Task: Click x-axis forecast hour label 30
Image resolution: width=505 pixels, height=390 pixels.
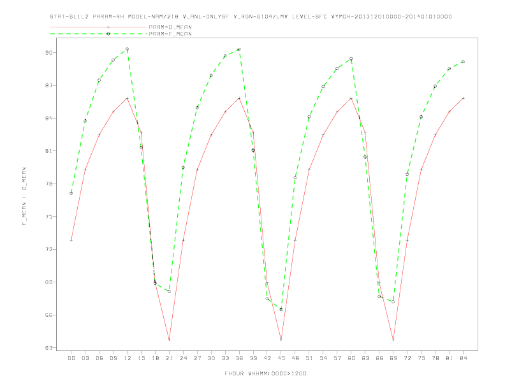Action: [211, 358]
